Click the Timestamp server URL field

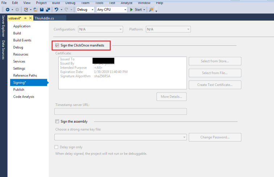(121, 111)
